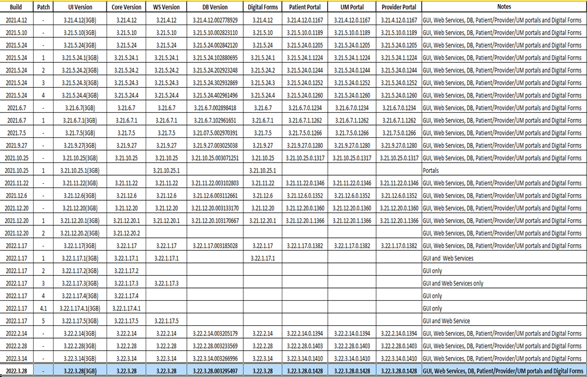
Task: Click UI Version cell 3.21.10.25.1(3GB)
Action: [x=79, y=170]
